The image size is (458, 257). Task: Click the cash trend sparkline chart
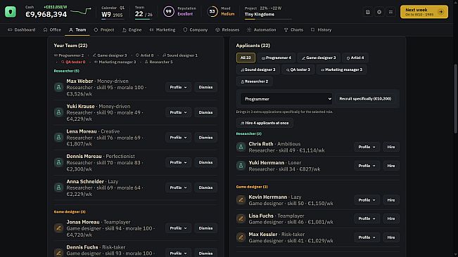[x=81, y=11]
